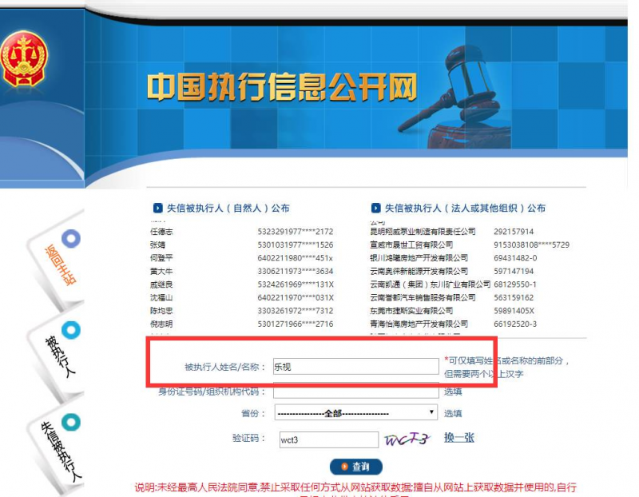Image resolution: width=639 pixels, height=497 pixels.
Task: Click the blue arrow icon beside 失信被执行人（自然人）公布
Action: [157, 208]
